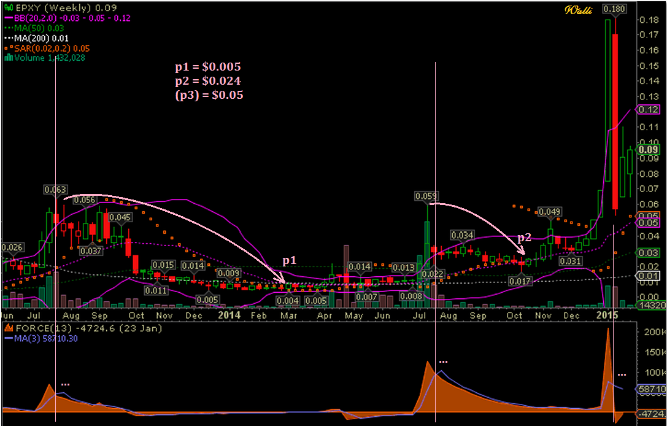
Task: Click the blue 58710 MA(3) axis tag
Action: tap(651, 389)
